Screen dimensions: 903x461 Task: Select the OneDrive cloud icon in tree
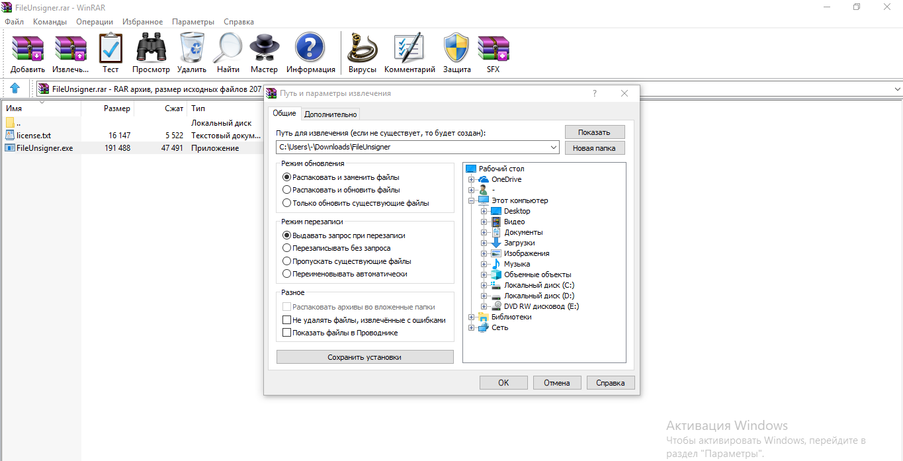pos(484,179)
